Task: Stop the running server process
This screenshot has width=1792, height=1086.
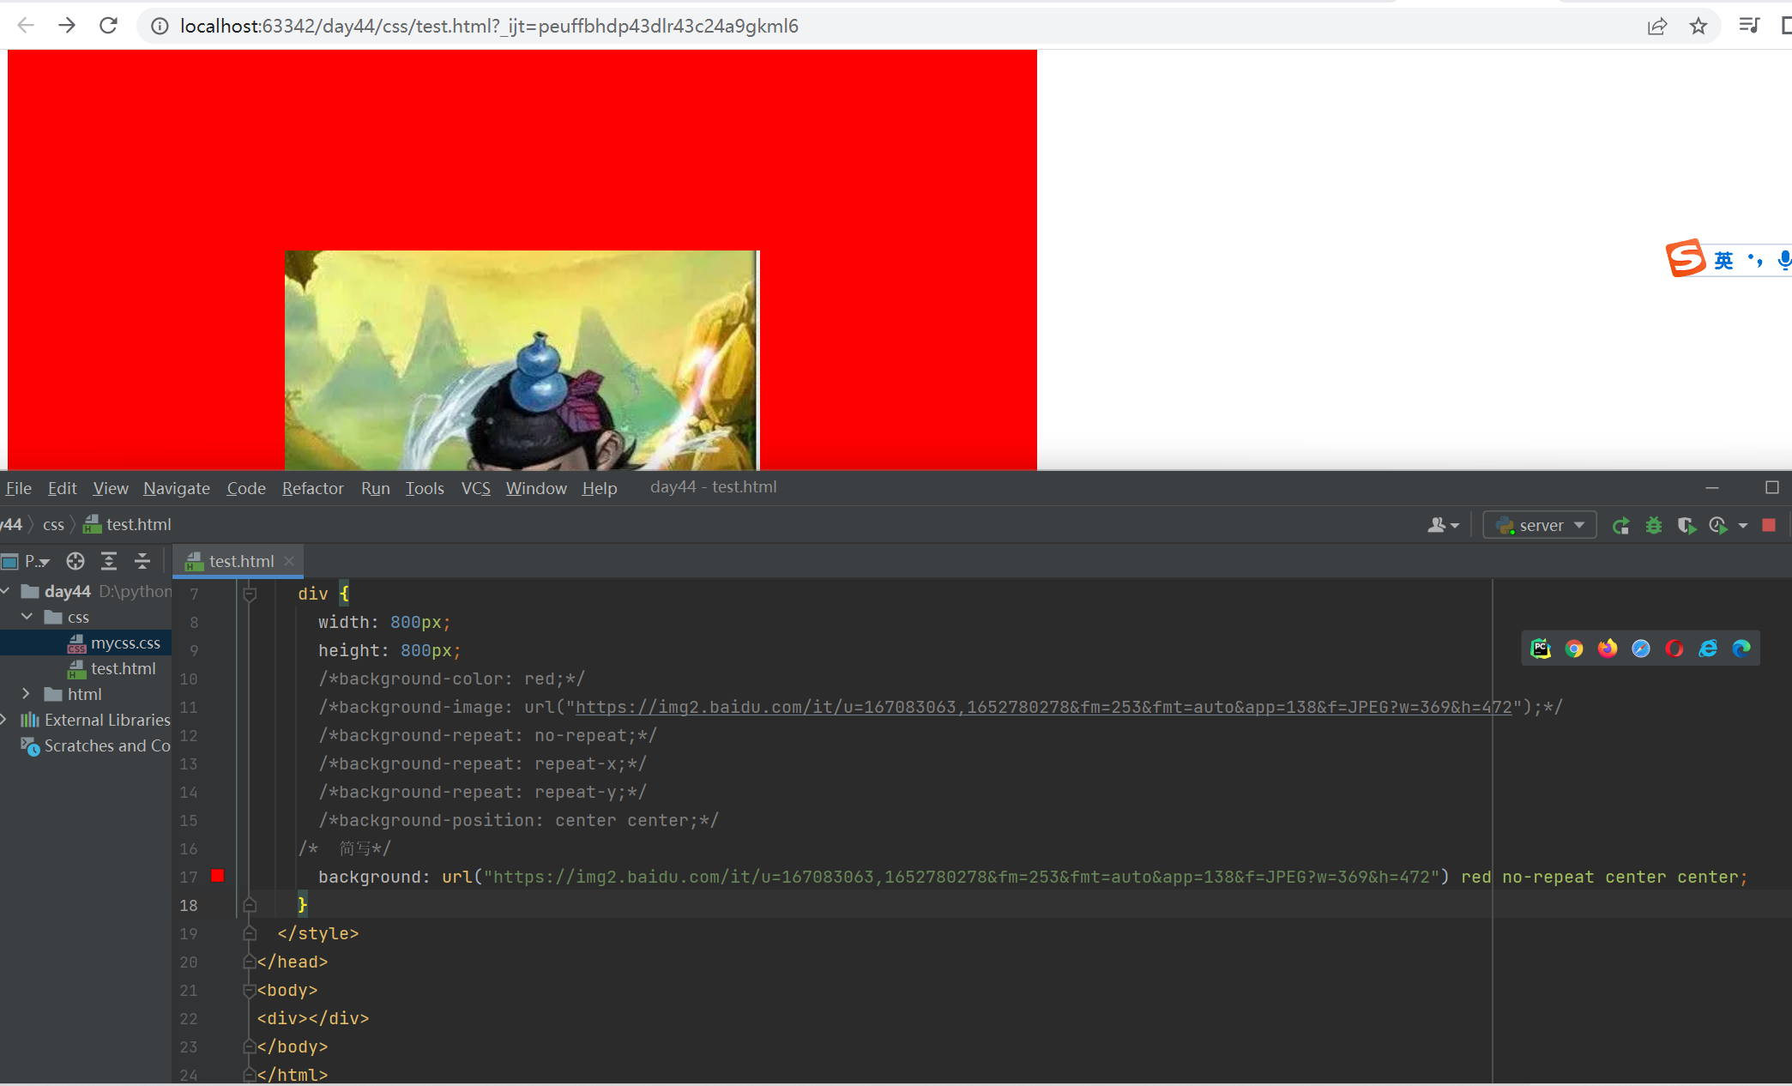Action: (x=1768, y=526)
